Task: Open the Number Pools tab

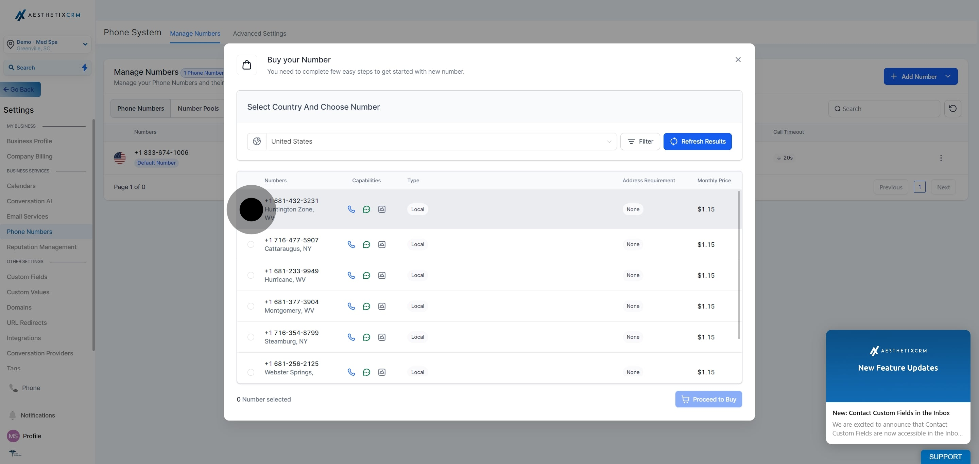Action: (x=198, y=109)
